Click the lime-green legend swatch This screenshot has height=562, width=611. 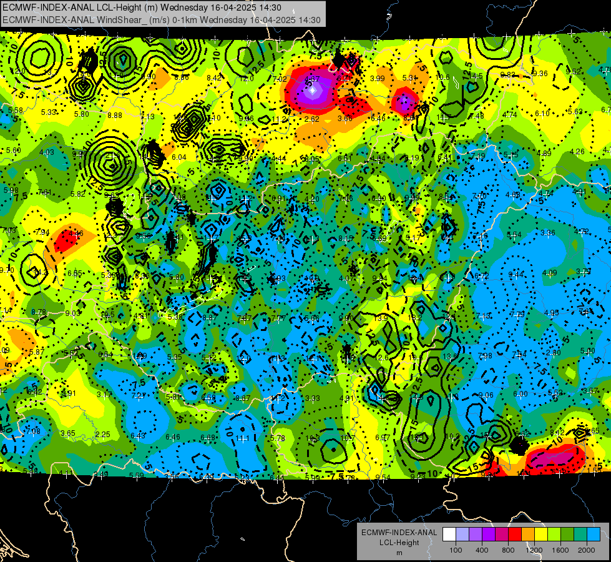pos(554,535)
